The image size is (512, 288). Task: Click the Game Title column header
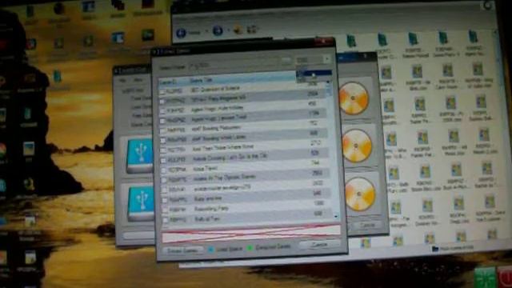202,80
